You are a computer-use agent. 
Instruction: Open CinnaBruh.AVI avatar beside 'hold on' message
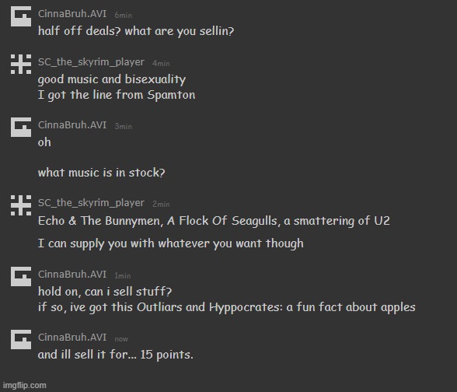[21, 276]
